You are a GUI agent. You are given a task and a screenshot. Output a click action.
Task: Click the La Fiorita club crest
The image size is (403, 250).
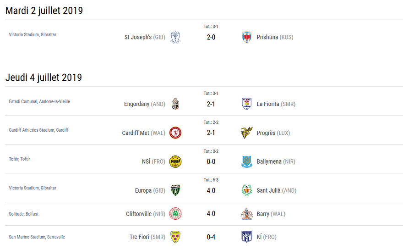[247, 104]
